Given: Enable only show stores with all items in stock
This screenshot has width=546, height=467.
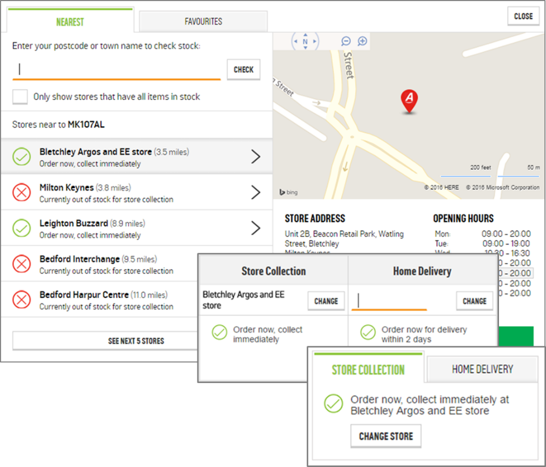Looking at the screenshot, I should (20, 96).
